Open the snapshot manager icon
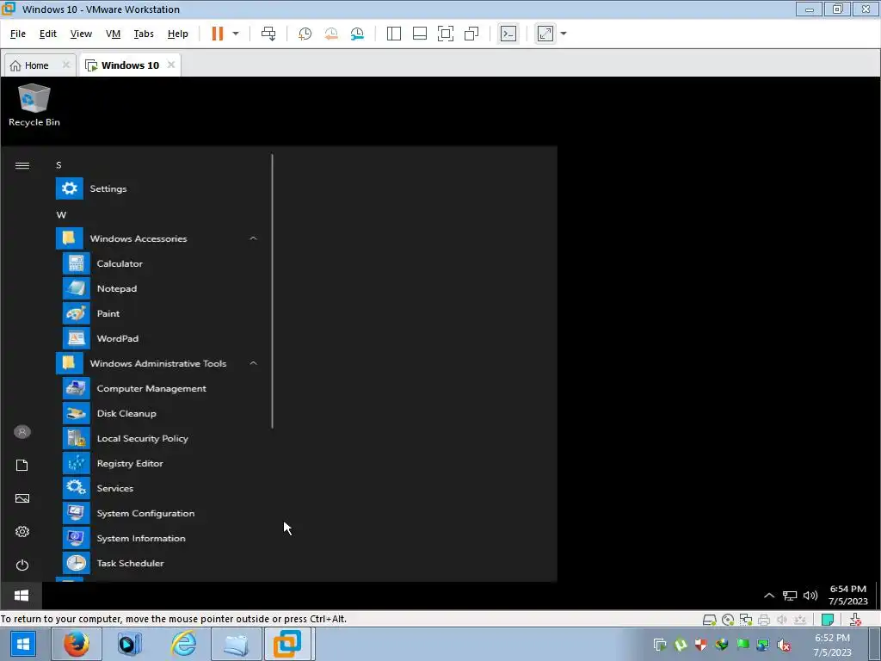This screenshot has height=661, width=881. (x=357, y=34)
